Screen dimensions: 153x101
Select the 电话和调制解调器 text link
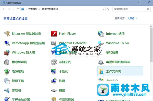(118, 62)
